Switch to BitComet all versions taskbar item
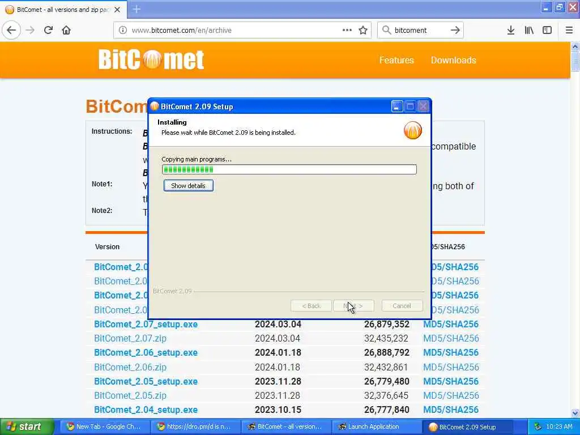The image size is (580, 435). [286, 427]
